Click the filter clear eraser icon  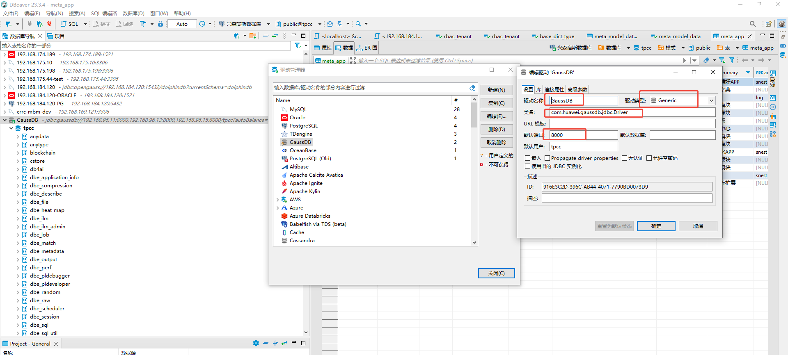(472, 88)
